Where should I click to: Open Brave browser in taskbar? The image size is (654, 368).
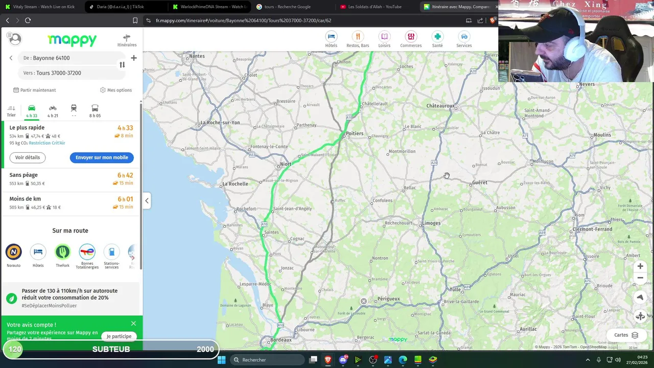tap(328, 360)
